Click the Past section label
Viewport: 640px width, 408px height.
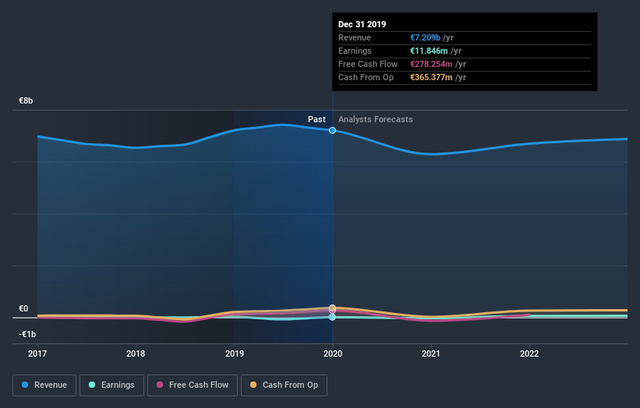(316, 119)
